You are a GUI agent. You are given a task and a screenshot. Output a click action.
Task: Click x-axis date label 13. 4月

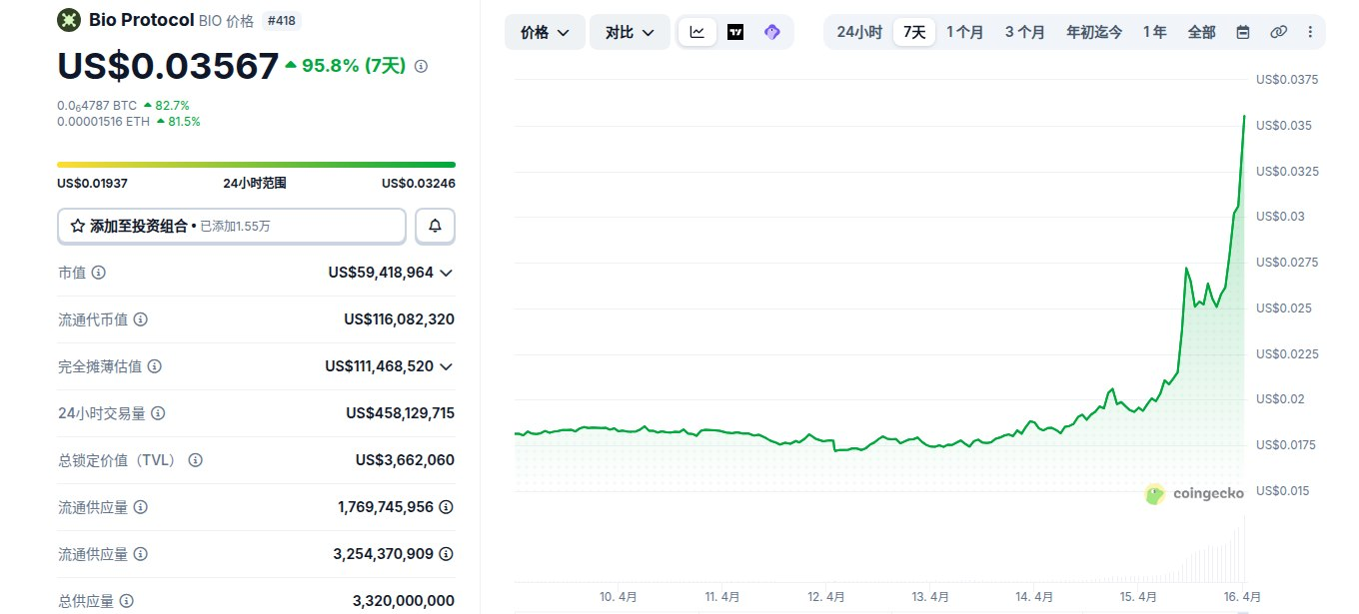[x=930, y=597]
